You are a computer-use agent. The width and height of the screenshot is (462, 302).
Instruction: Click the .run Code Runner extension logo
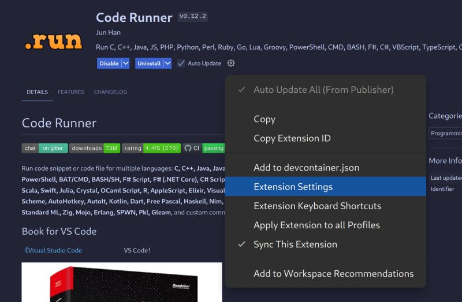(53, 41)
